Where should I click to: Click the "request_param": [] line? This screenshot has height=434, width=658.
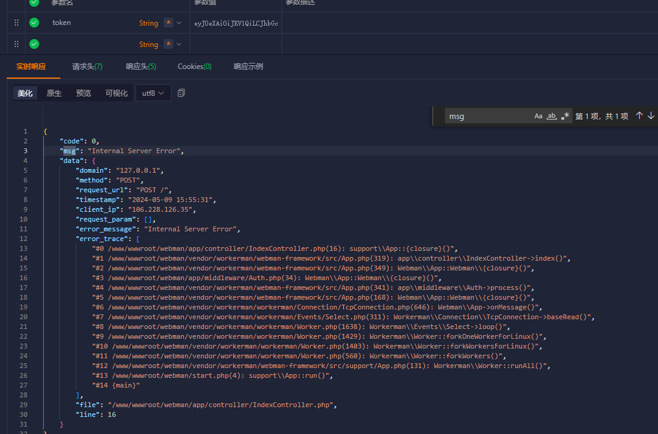tap(115, 219)
